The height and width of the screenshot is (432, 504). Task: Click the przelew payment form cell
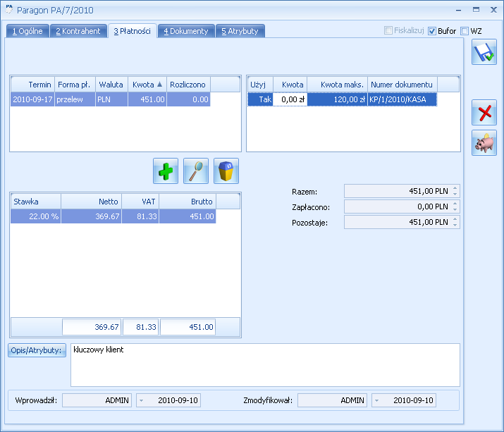pos(75,99)
